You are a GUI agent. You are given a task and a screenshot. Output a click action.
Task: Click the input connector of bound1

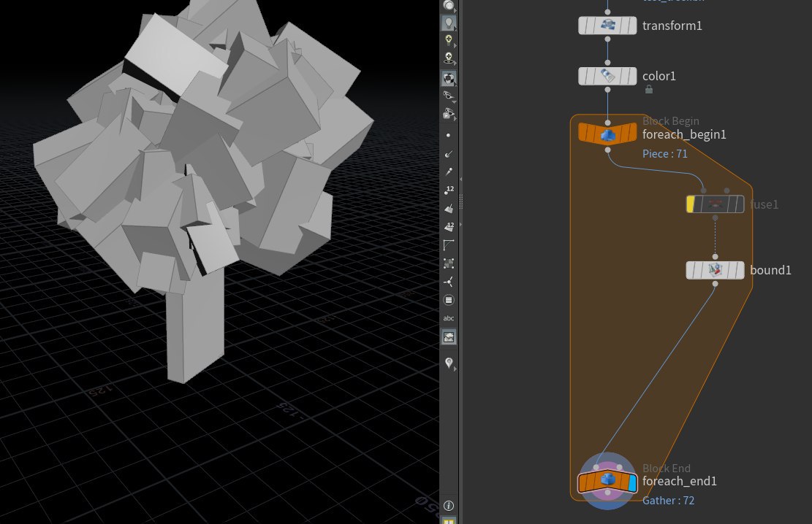point(716,257)
